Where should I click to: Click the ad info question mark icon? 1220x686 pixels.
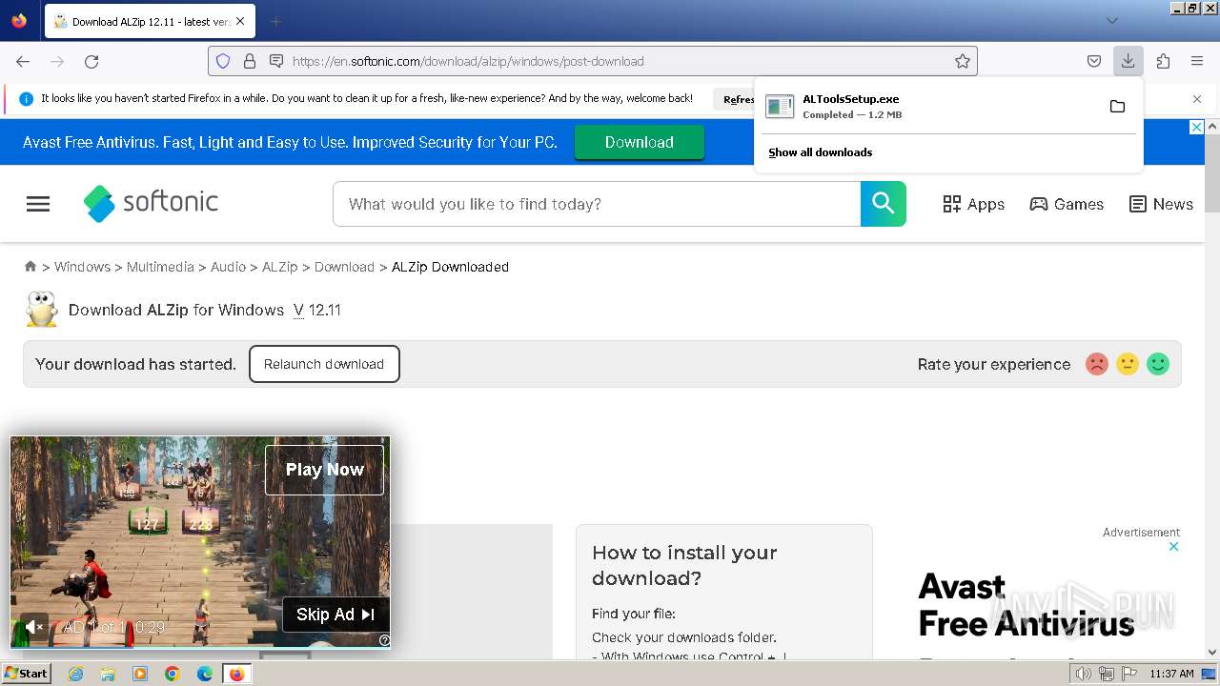[384, 640]
